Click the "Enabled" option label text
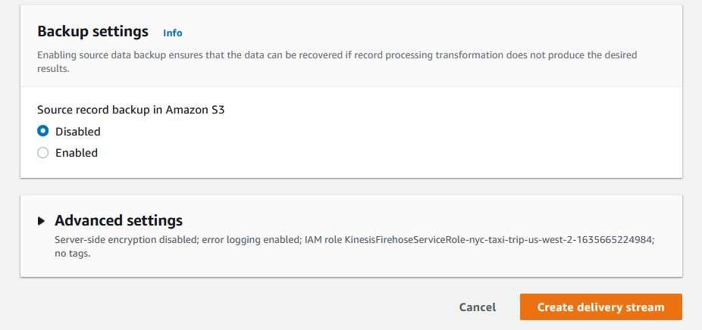The width and height of the screenshot is (702, 330). (77, 153)
